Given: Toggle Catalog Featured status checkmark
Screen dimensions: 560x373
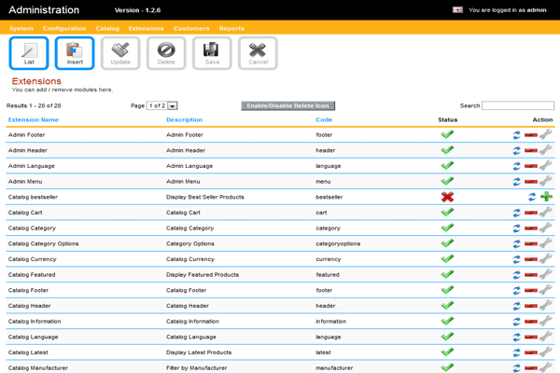Looking at the screenshot, I should (447, 274).
